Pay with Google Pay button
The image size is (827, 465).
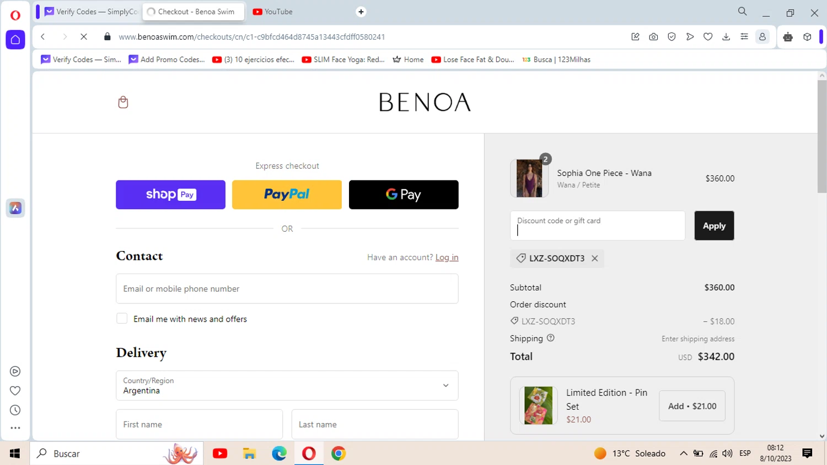[404, 195]
